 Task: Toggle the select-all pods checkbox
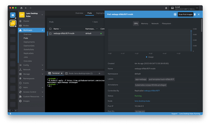click(51, 29)
